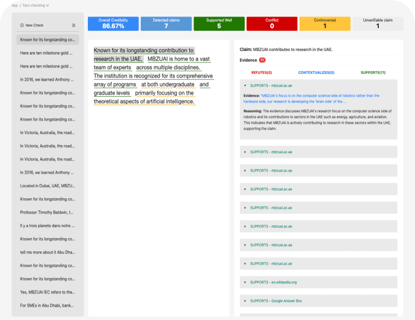This screenshot has height=320, width=415.
Task: Expand the third SUPPORTS mbzuai.ac.ae evidence row
Action: pyautogui.click(x=319, y=170)
